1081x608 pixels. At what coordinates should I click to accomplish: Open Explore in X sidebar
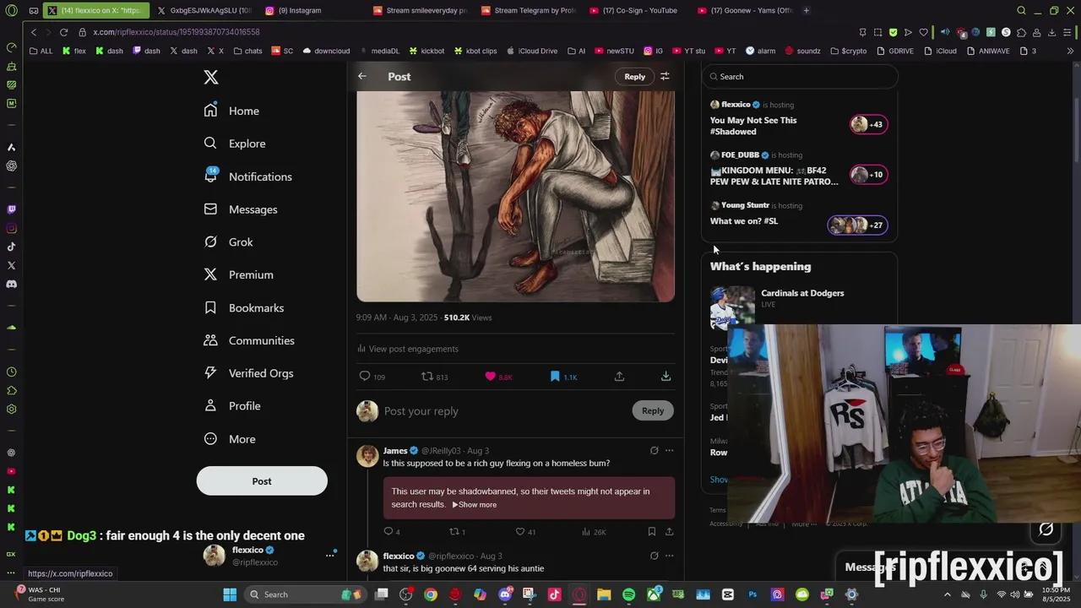point(235,144)
